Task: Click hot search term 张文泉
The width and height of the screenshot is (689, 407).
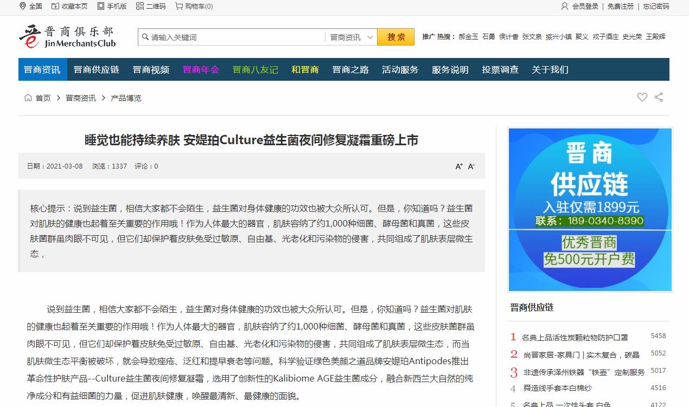Action: pyautogui.click(x=532, y=37)
